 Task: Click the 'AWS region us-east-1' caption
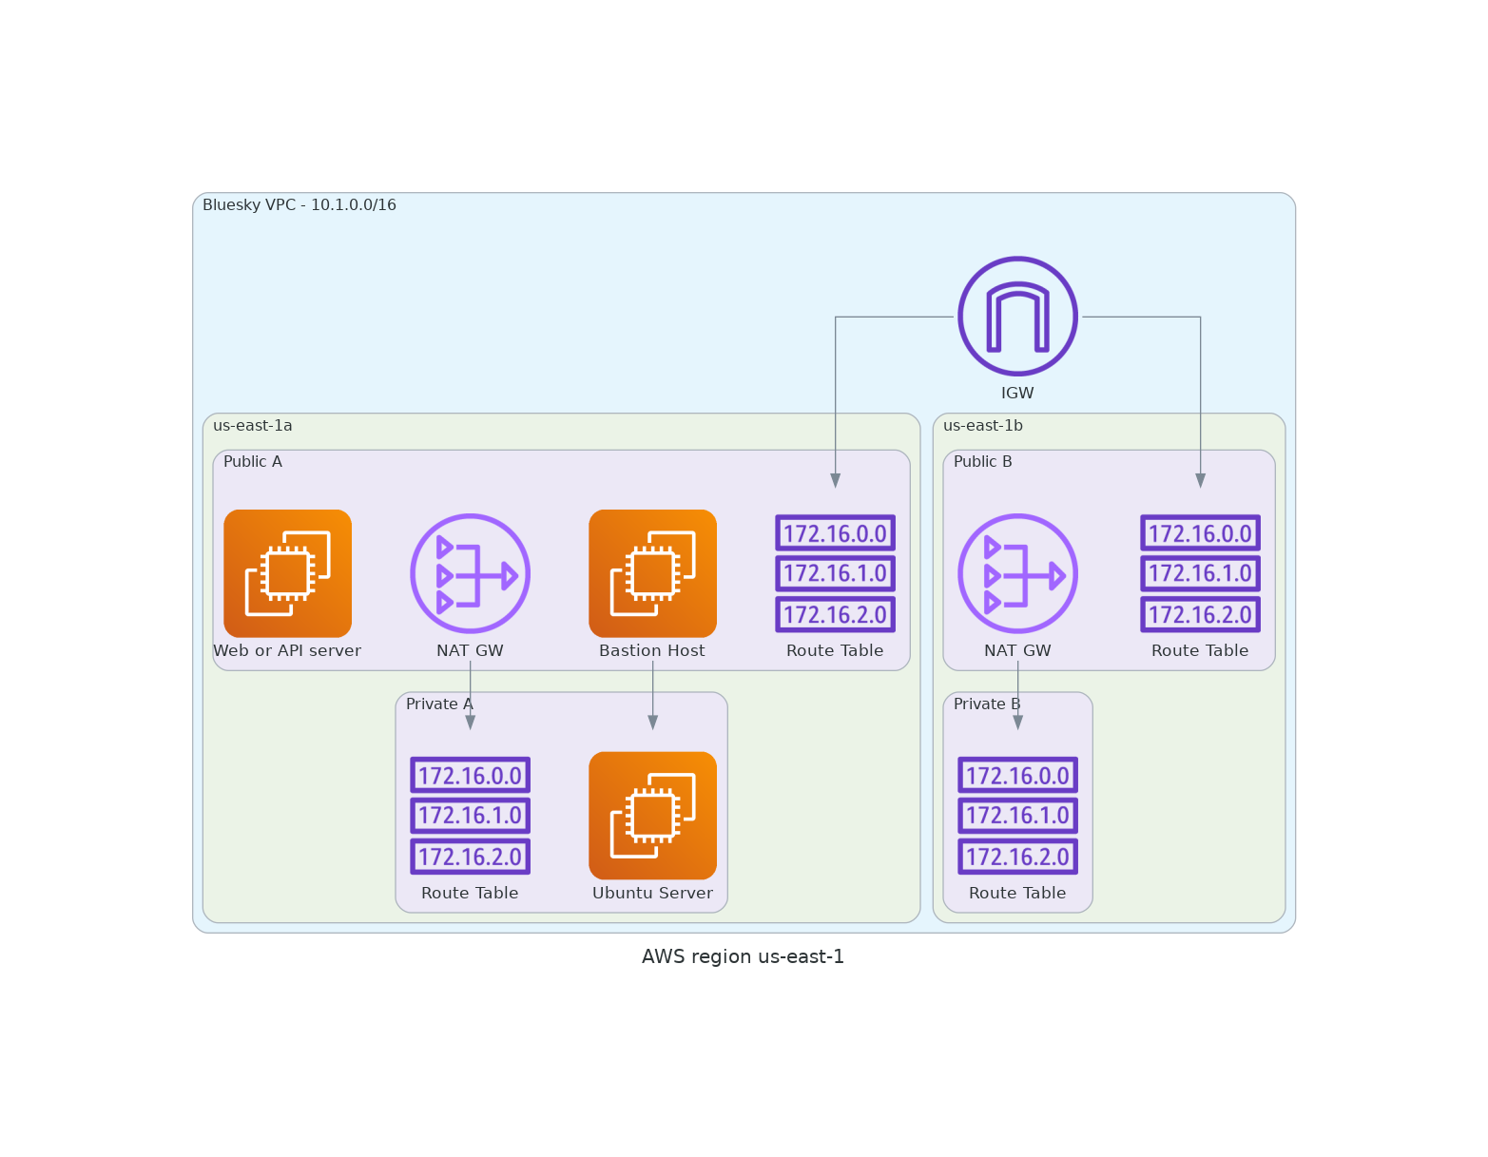click(743, 957)
